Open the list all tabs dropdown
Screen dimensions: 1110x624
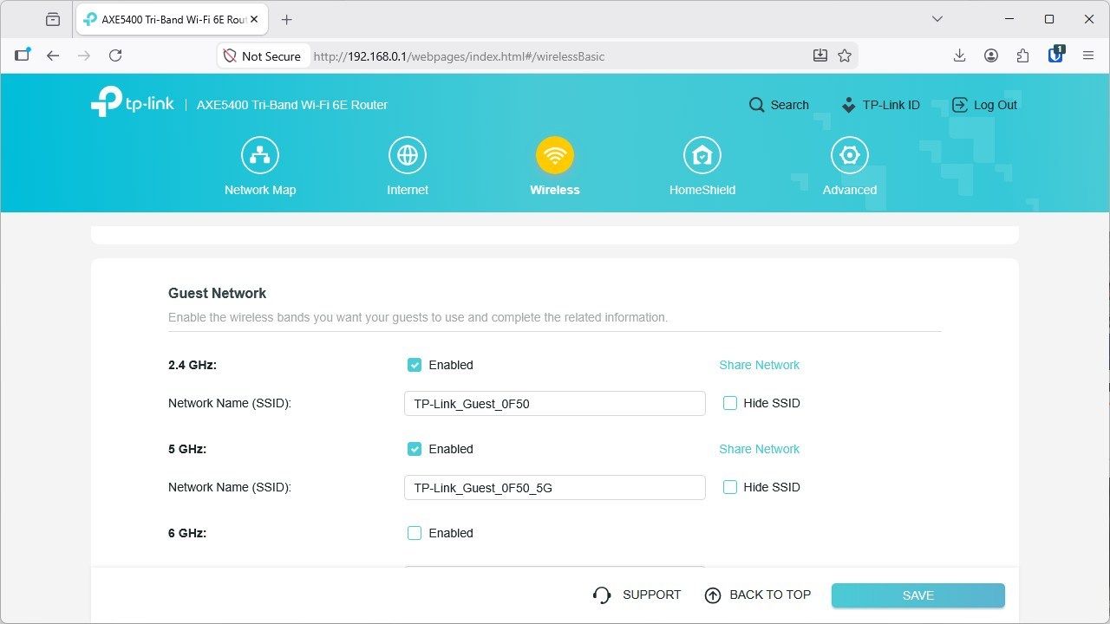[937, 19]
